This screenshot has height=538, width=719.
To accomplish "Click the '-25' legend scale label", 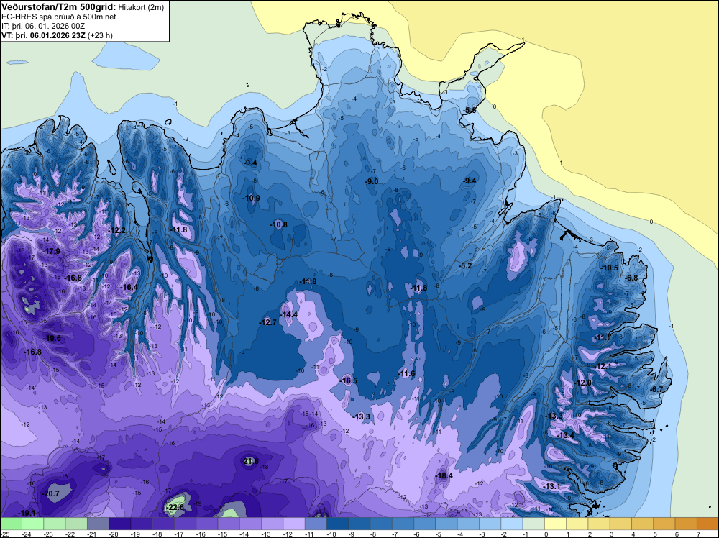I will coord(4,534).
